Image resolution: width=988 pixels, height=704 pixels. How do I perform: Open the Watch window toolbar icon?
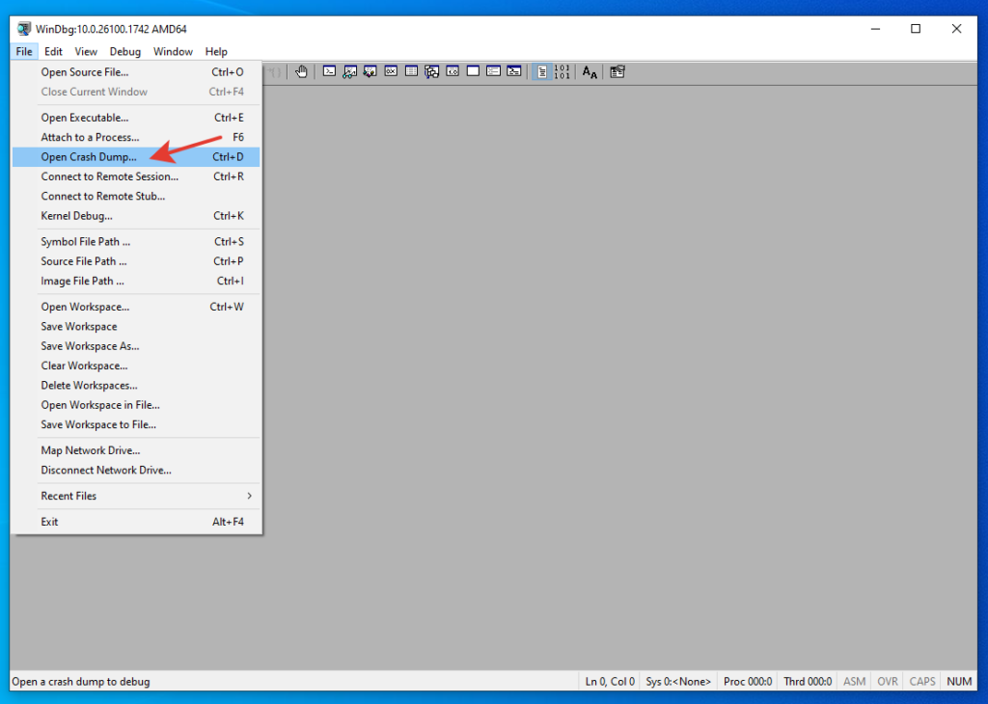tap(349, 71)
